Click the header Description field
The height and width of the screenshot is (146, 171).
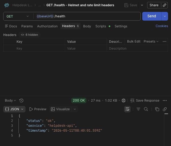tap(137, 48)
